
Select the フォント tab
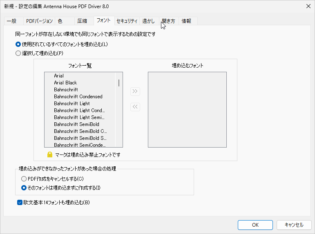(104, 20)
